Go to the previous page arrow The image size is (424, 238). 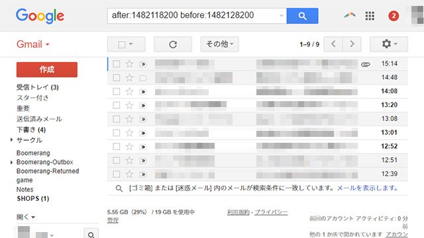click(x=333, y=44)
